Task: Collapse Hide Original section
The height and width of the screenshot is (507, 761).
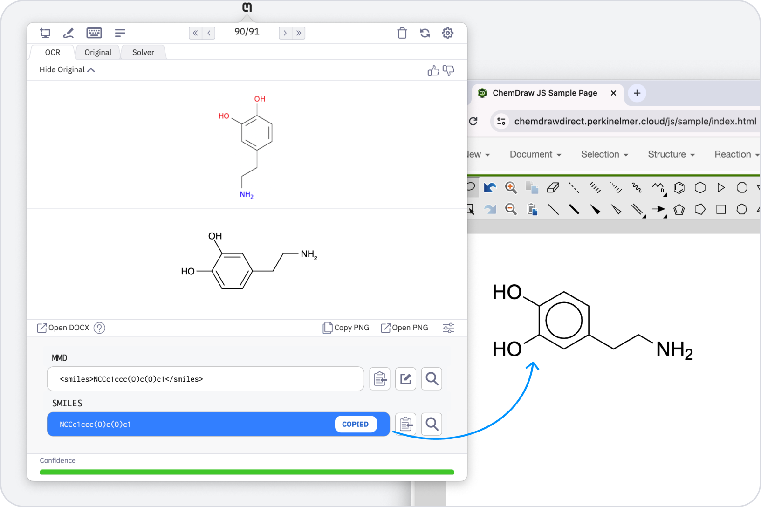Action: click(67, 69)
